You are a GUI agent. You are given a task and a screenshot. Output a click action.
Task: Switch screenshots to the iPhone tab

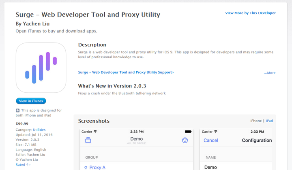point(256,121)
